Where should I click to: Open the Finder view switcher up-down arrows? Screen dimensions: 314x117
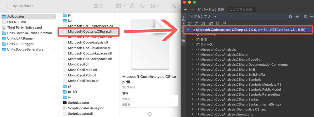(x=102, y=6)
